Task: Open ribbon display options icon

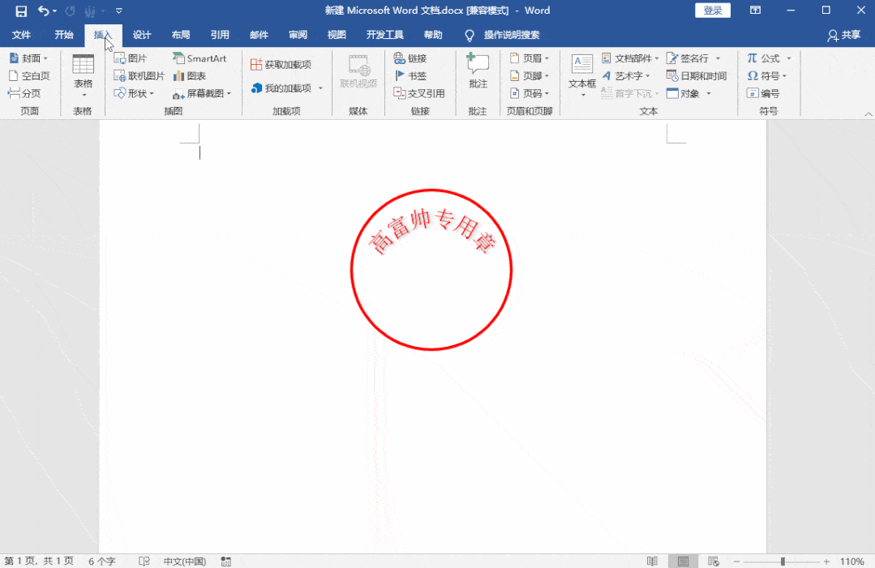Action: coord(755,10)
